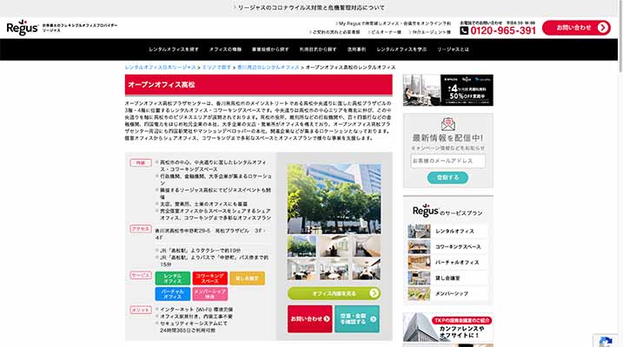
Task: Open the ご契約の流れ link in the header
Action: pyautogui.click(x=335, y=32)
